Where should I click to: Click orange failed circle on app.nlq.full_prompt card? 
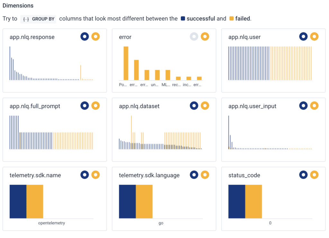(95, 106)
